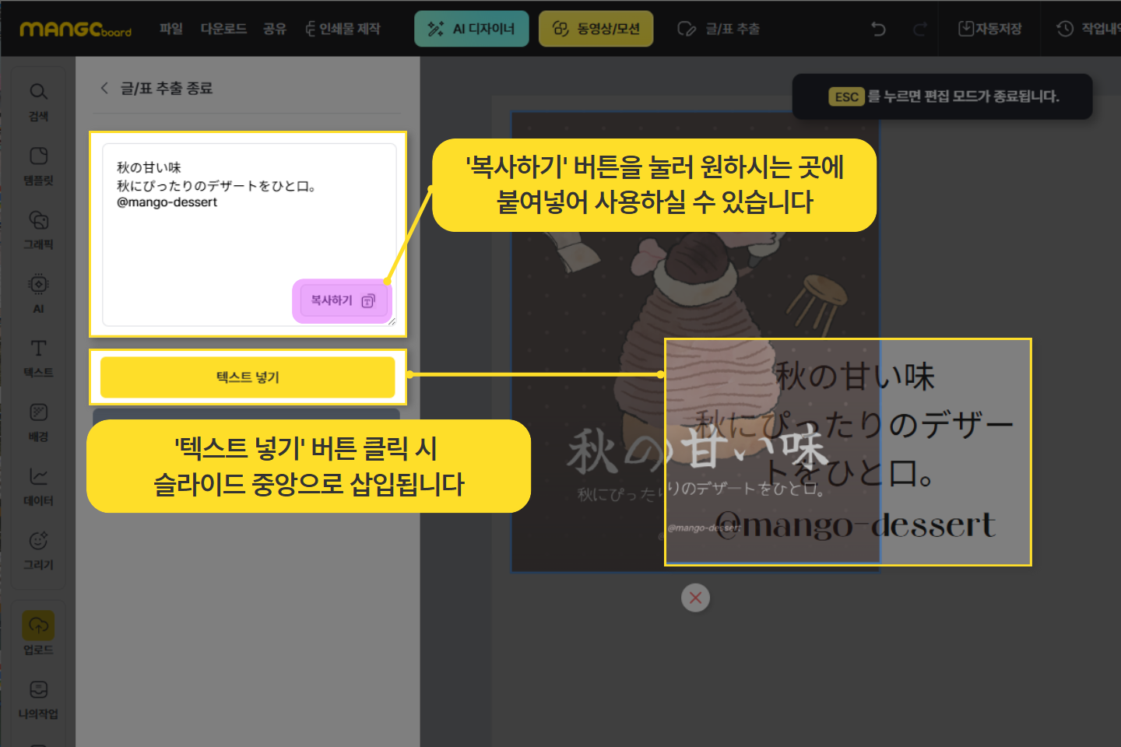Launch the AI 디자이너 feature

[471, 29]
